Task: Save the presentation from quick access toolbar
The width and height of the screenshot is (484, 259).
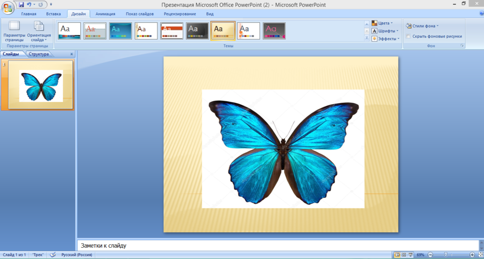Action: [x=21, y=4]
